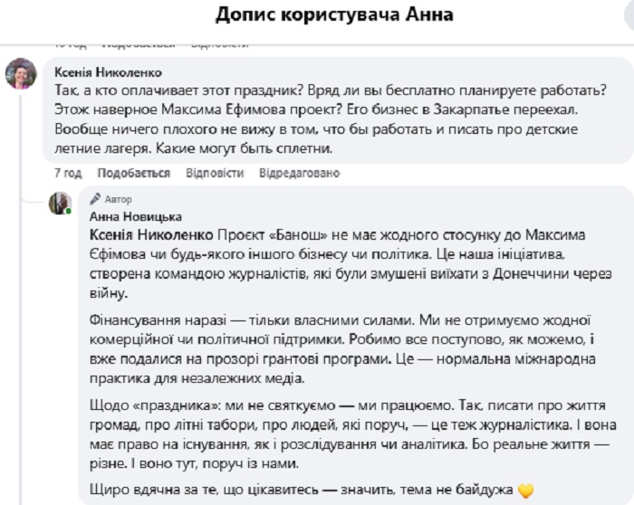Open the Анна Новицька profile name link
This screenshot has width=634, height=505.
point(136,217)
